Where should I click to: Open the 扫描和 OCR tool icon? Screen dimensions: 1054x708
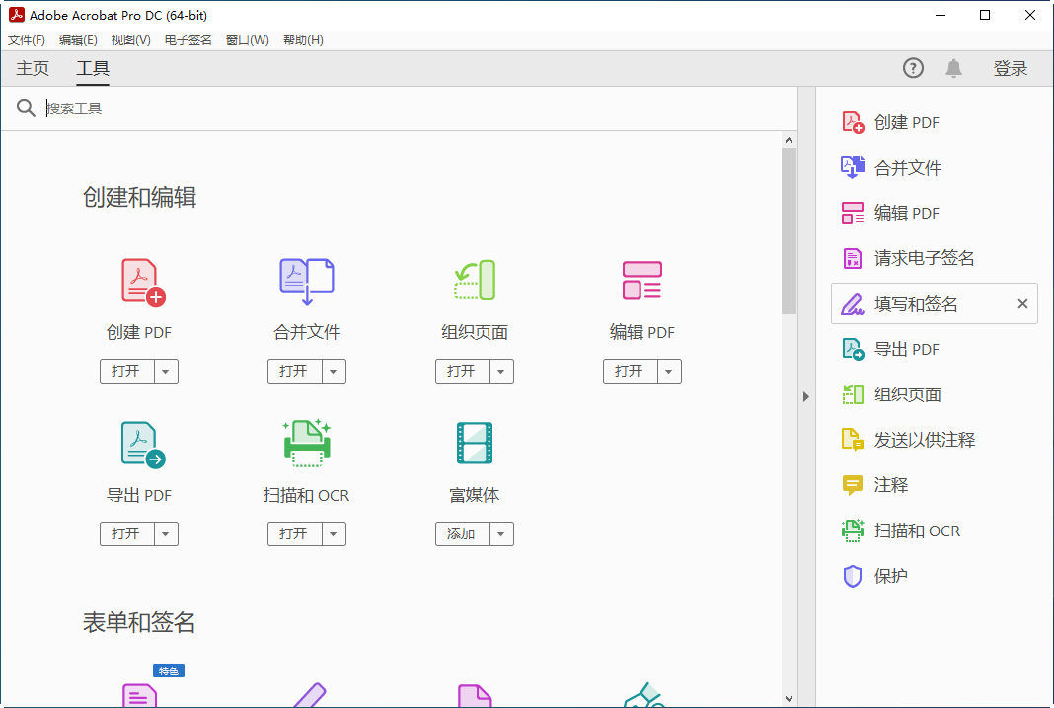point(306,443)
